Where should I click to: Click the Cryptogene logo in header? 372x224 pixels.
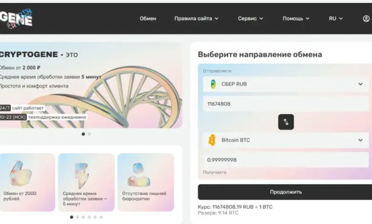click(16, 18)
